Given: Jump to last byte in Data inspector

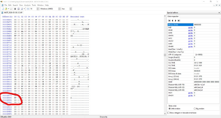Looking at the screenshot, I should point(179,21).
